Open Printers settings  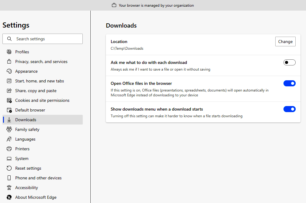tap(43, 149)
